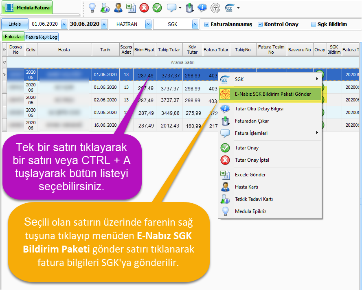Click the TakipNo column header
The width and height of the screenshot is (362, 290).
(x=243, y=49)
